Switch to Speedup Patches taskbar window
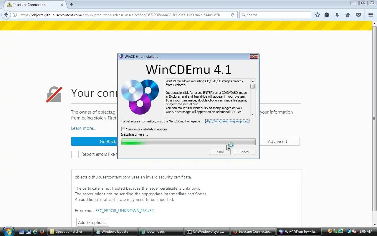The height and width of the screenshot is (236, 377). [69, 232]
